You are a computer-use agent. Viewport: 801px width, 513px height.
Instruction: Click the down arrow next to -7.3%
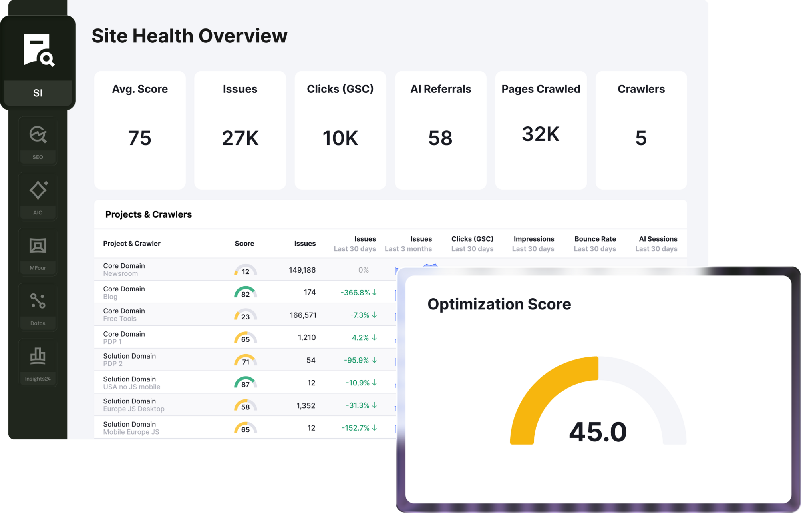[374, 315]
